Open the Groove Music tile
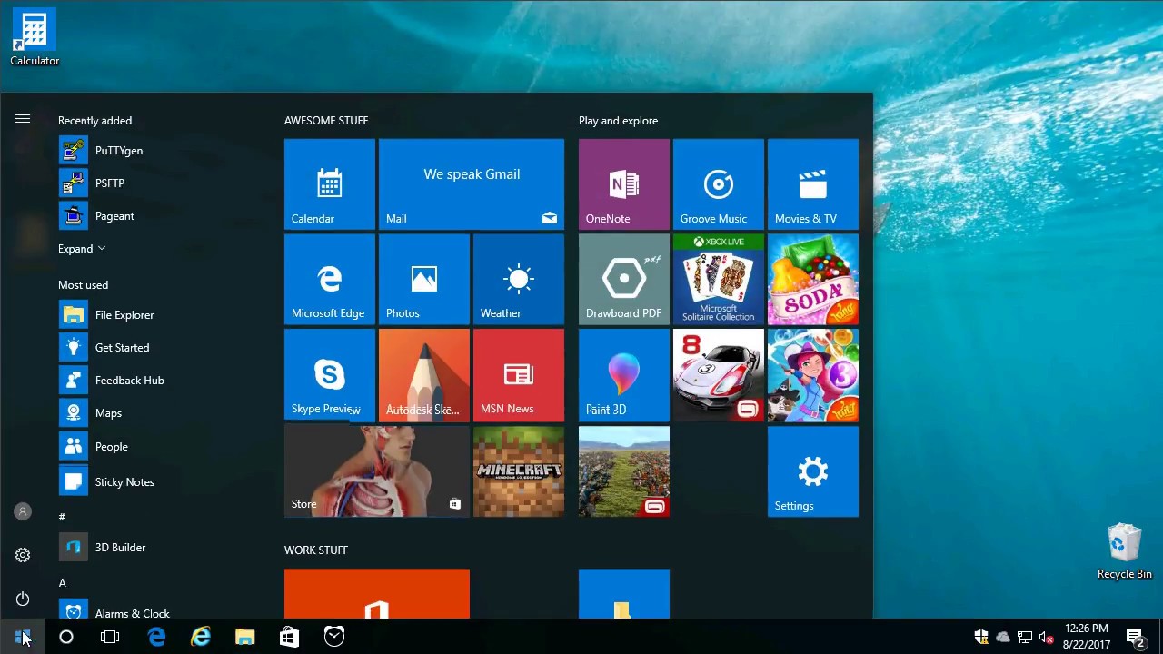Viewport: 1163px width, 654px height. click(718, 184)
